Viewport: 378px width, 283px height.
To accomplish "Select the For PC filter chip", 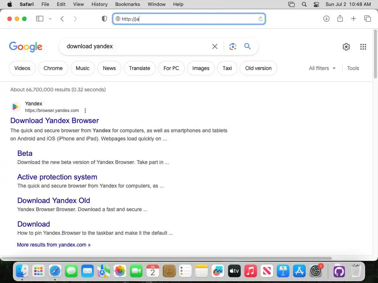I will click(x=171, y=68).
